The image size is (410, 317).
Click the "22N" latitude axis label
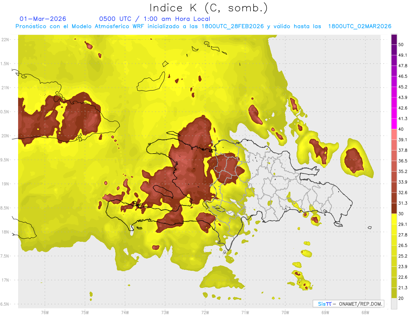point(5,40)
